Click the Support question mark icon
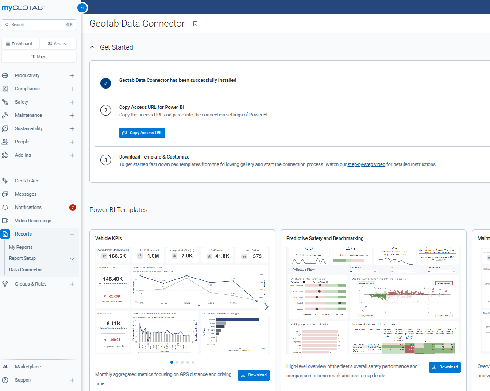The image size is (490, 391). coord(5,380)
